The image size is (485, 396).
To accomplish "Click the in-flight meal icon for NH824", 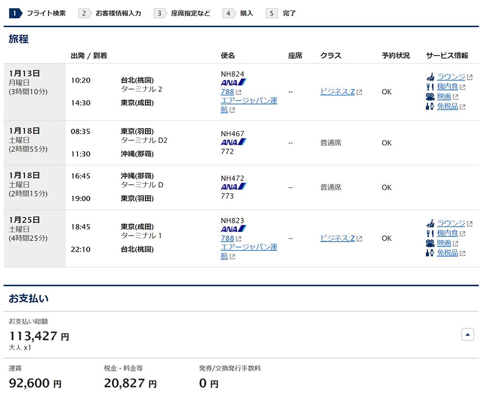I will click(x=430, y=87).
